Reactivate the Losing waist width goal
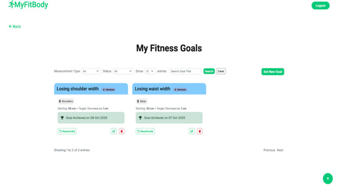 [145, 131]
